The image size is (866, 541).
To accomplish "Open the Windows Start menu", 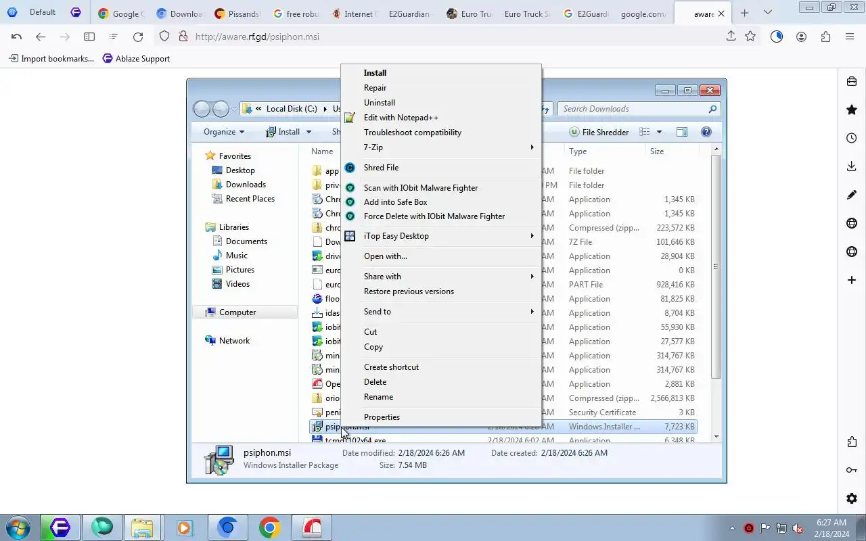I will pyautogui.click(x=17, y=527).
